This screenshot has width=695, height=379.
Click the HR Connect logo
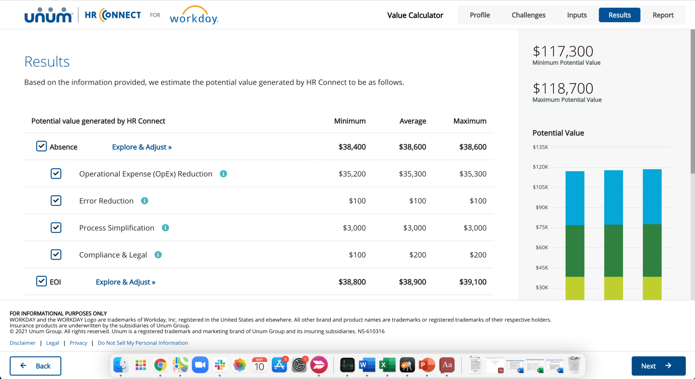pyautogui.click(x=113, y=15)
